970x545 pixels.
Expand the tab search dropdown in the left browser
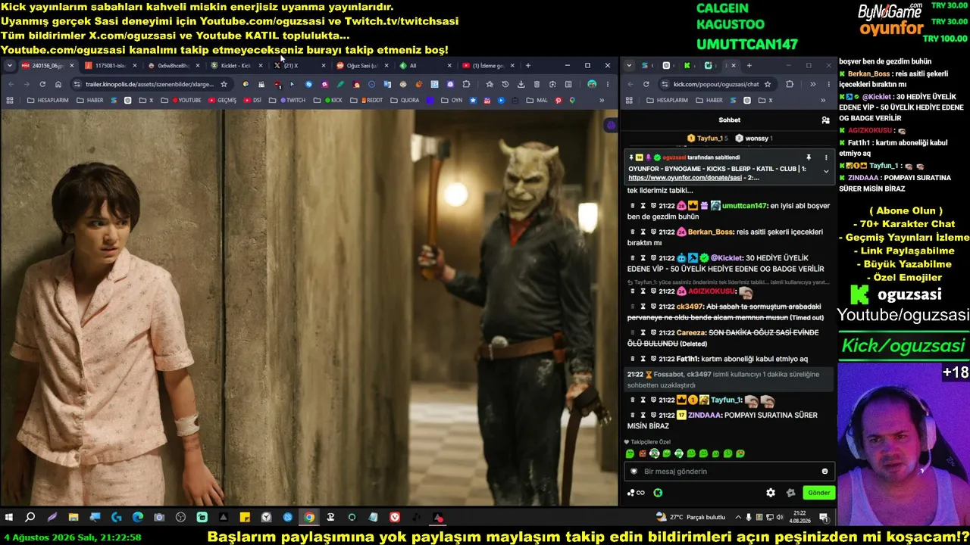[x=10, y=66]
